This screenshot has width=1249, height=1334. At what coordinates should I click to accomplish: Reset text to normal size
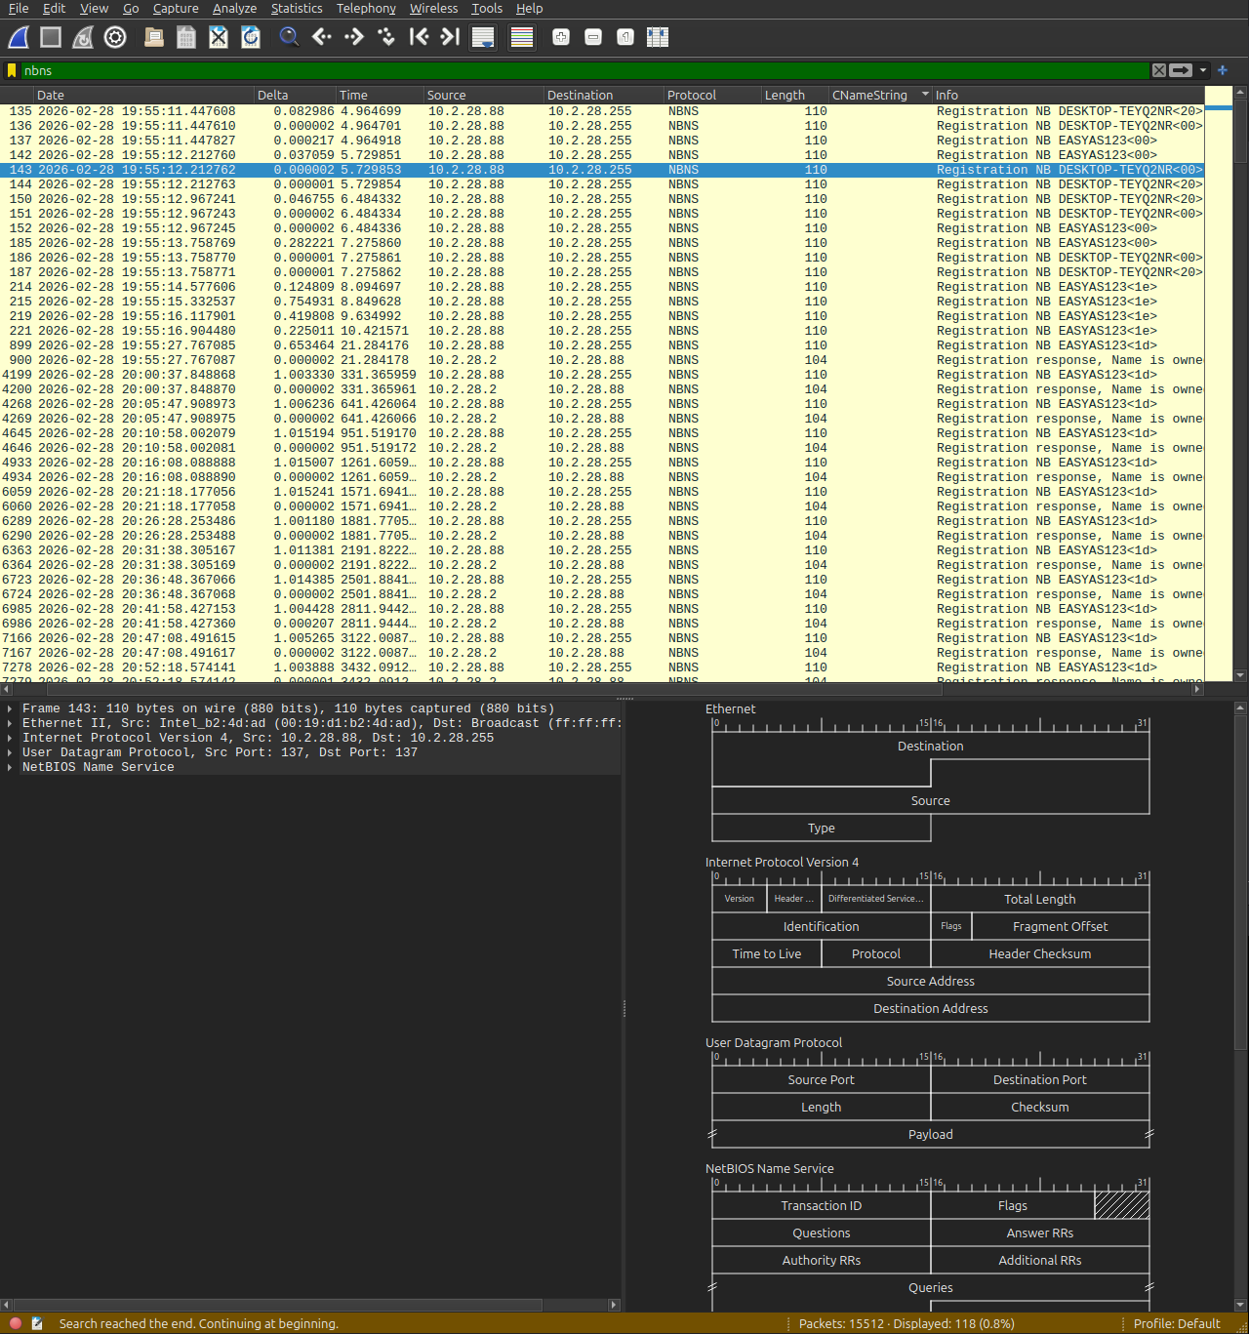point(625,37)
